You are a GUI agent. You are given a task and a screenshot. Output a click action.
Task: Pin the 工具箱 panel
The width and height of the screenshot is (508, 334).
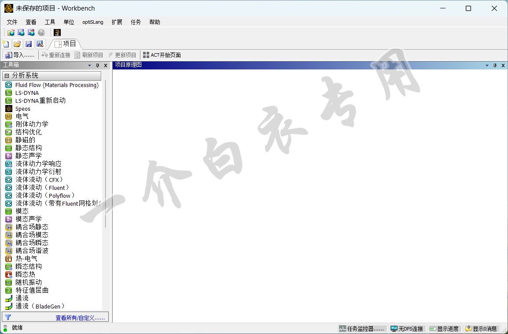pos(98,65)
